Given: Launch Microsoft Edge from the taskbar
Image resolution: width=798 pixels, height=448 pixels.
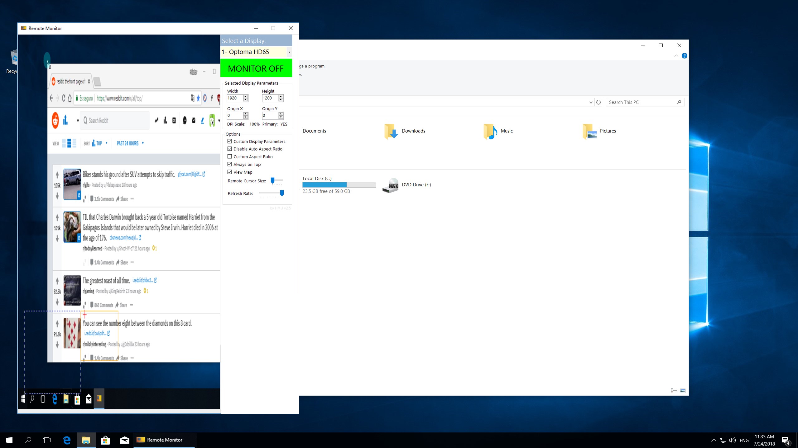Looking at the screenshot, I should 66,440.
